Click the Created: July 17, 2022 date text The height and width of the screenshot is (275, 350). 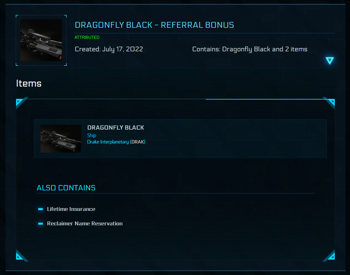coord(109,49)
